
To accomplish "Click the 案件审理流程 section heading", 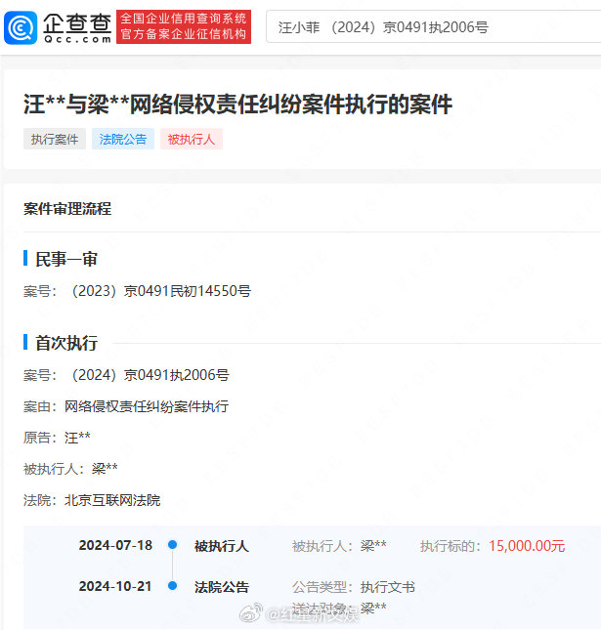I will [x=67, y=208].
